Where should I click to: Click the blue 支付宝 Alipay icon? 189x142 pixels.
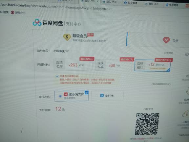click(x=102, y=96)
